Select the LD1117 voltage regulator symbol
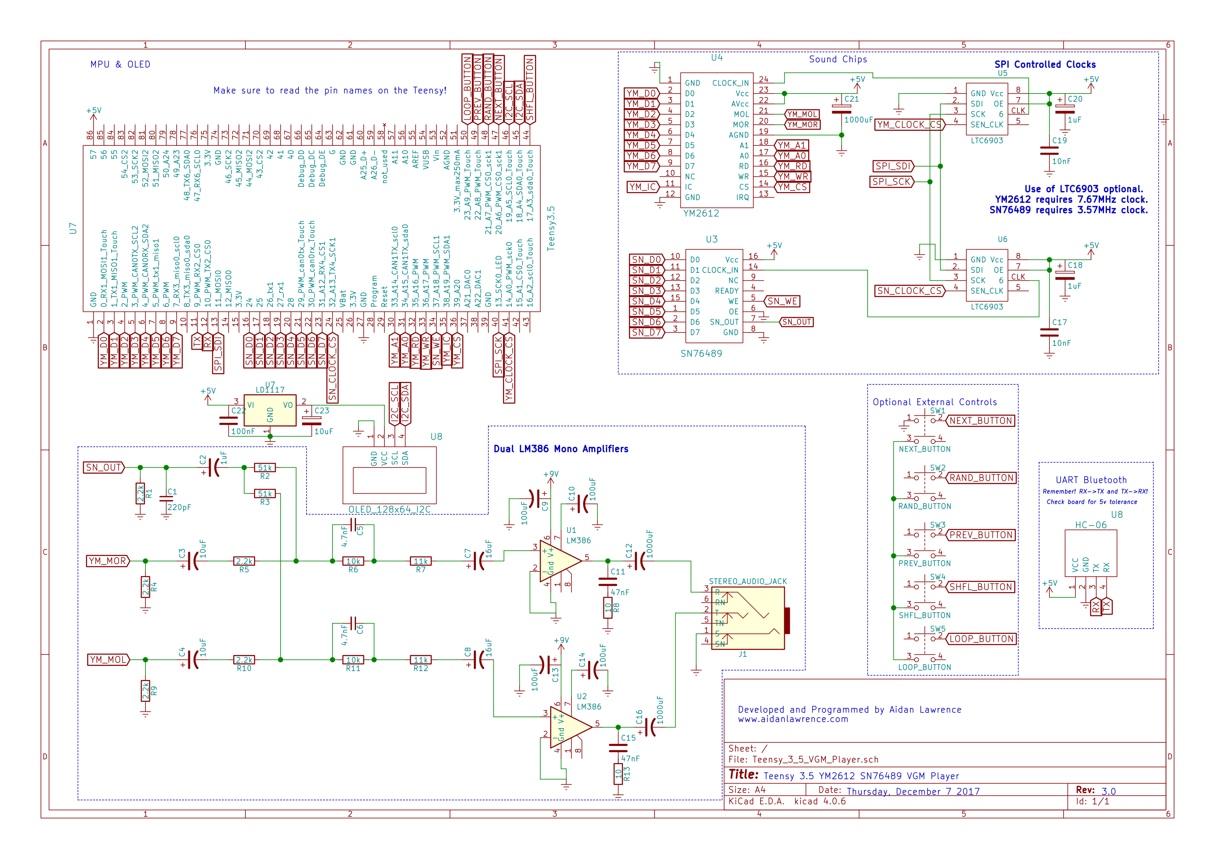This screenshot has width=1215, height=859. (270, 410)
